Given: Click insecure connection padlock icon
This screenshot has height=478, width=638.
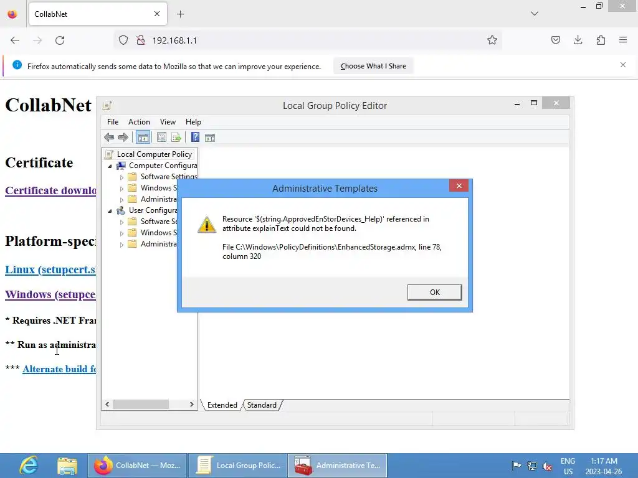Looking at the screenshot, I should coord(141,40).
